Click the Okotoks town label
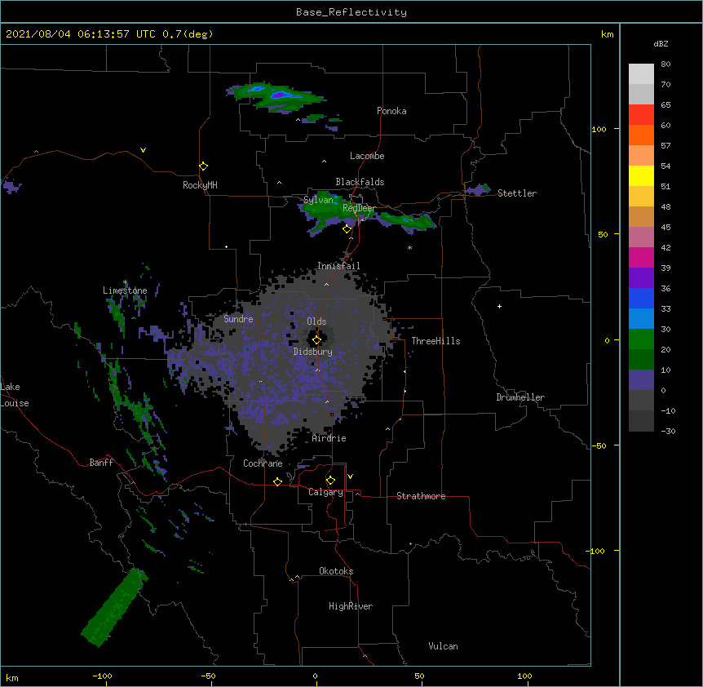This screenshot has width=703, height=687. click(336, 571)
